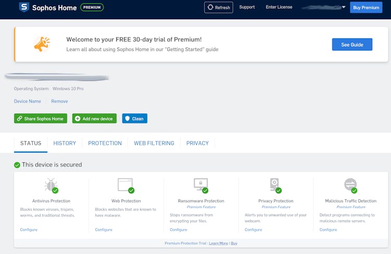Click the Antivirus Protection bug icon

click(x=51, y=185)
